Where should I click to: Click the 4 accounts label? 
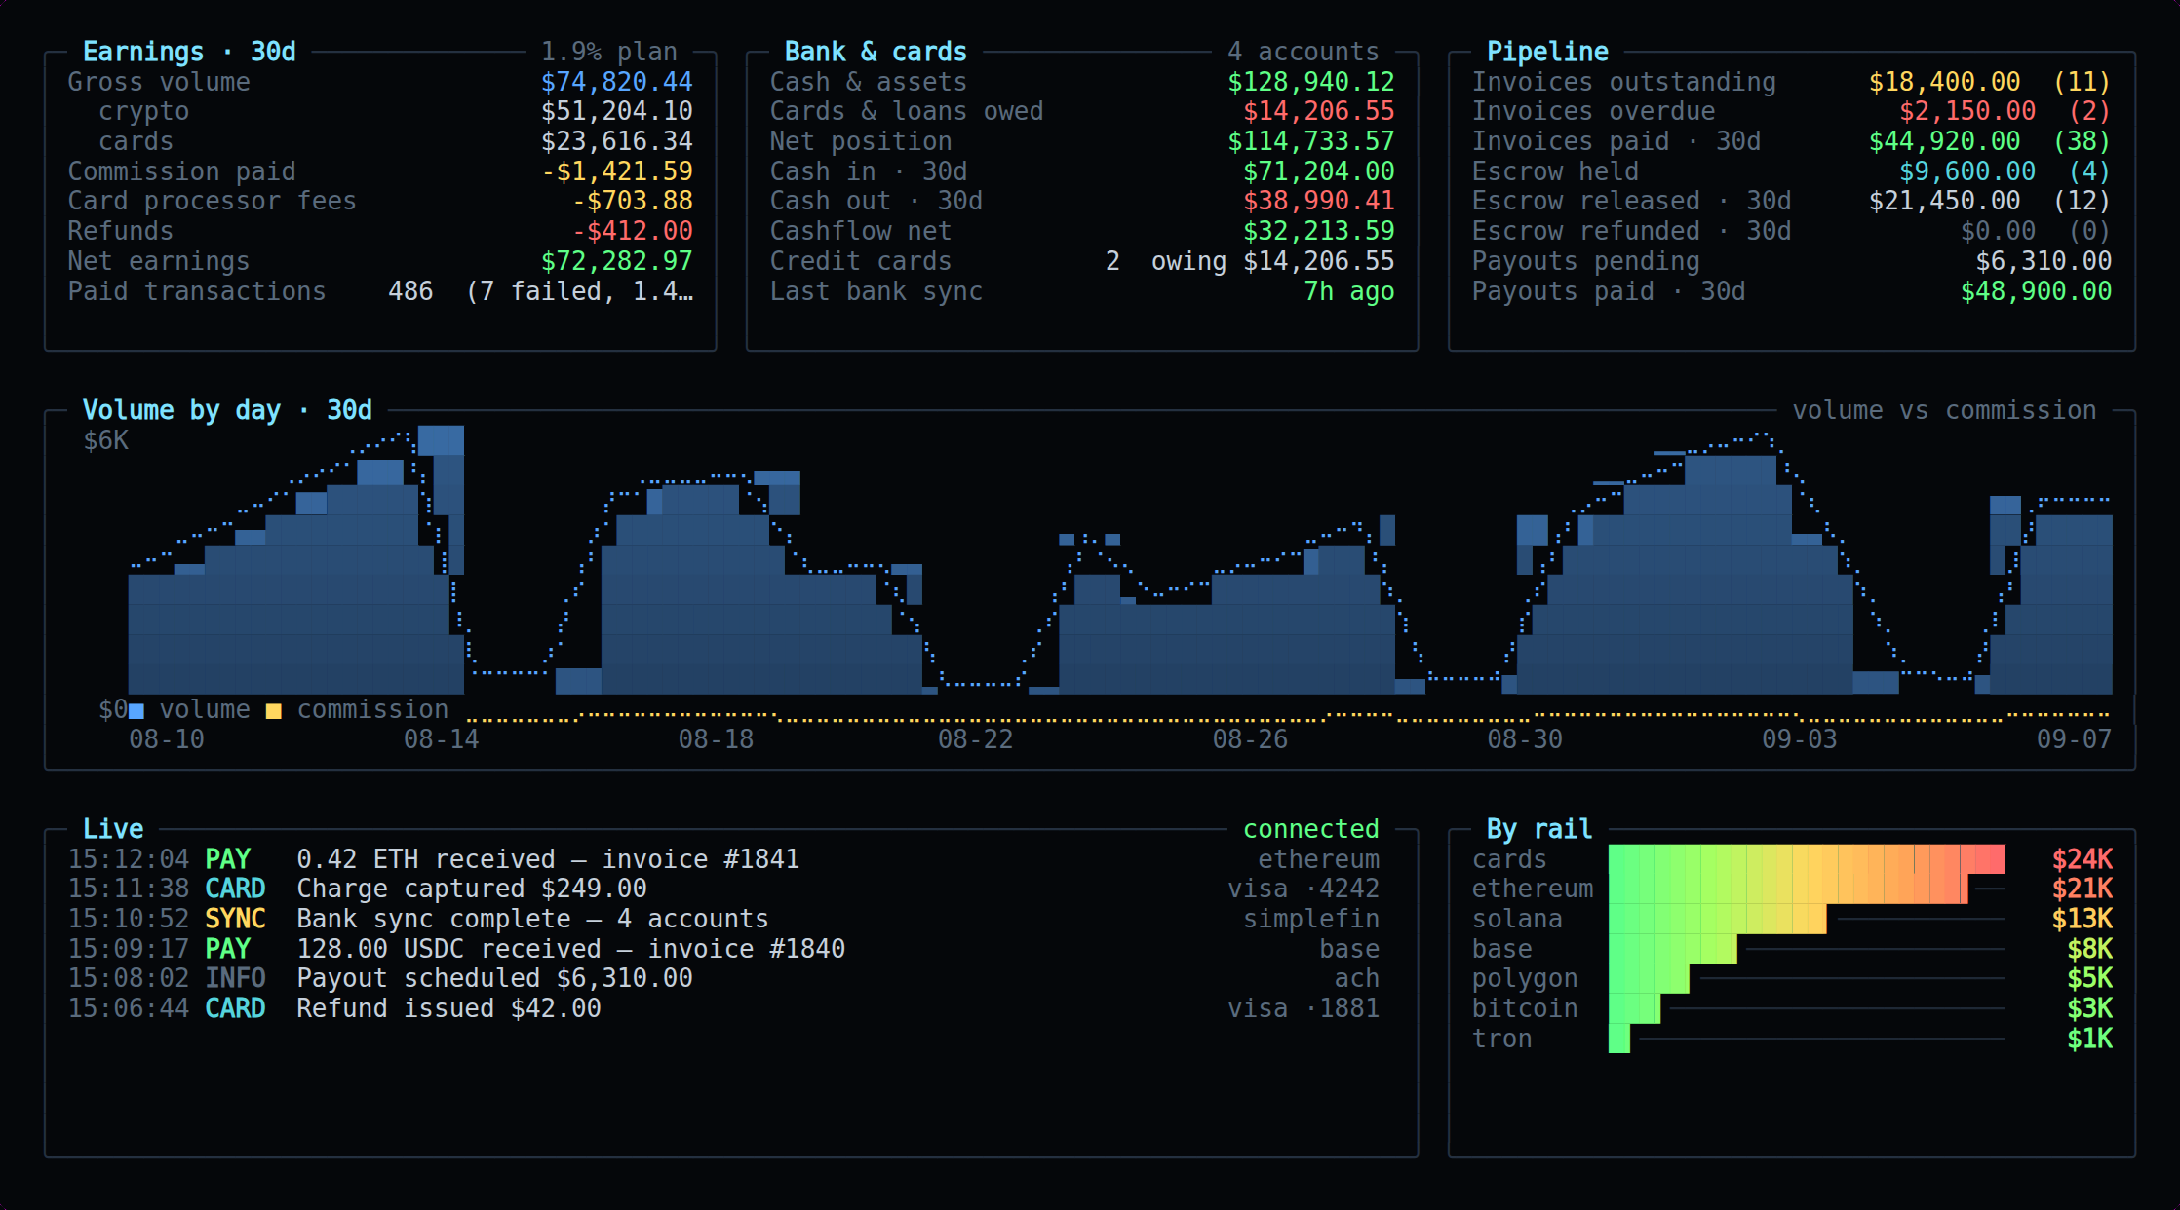pyautogui.click(x=1304, y=52)
